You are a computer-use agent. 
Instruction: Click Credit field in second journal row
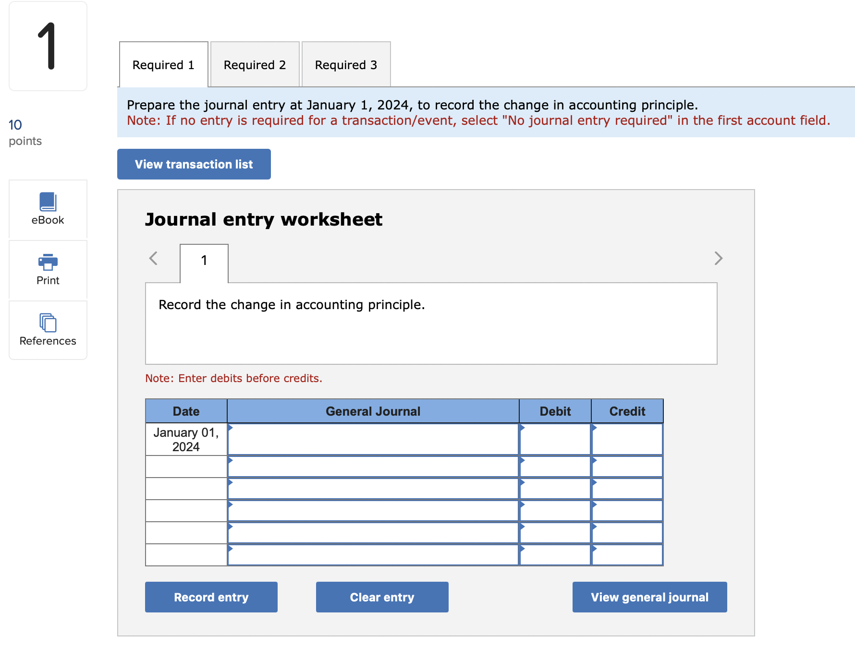pos(627,467)
